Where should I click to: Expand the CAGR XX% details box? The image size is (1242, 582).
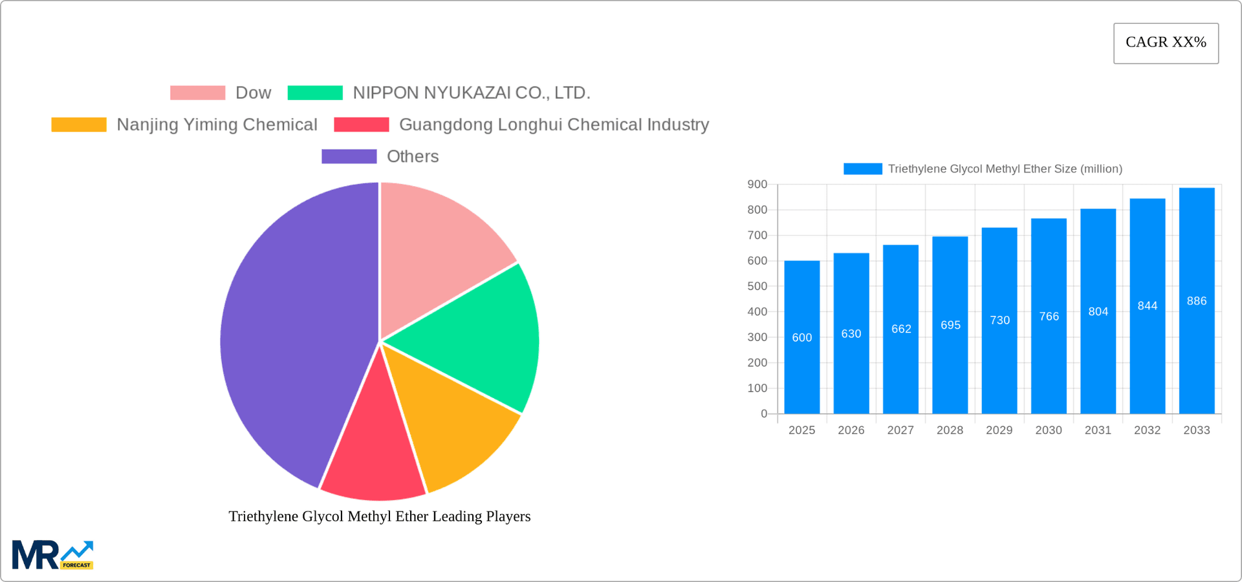coord(1166,43)
